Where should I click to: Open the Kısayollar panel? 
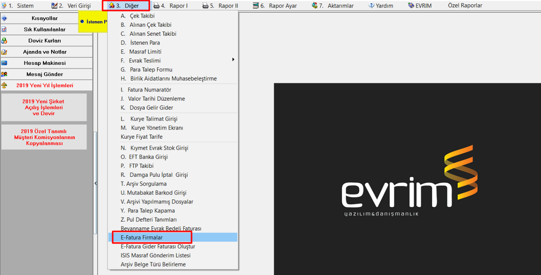pos(46,18)
